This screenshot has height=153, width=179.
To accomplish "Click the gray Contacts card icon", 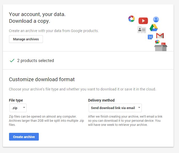I will pyautogui.click(x=141, y=30).
